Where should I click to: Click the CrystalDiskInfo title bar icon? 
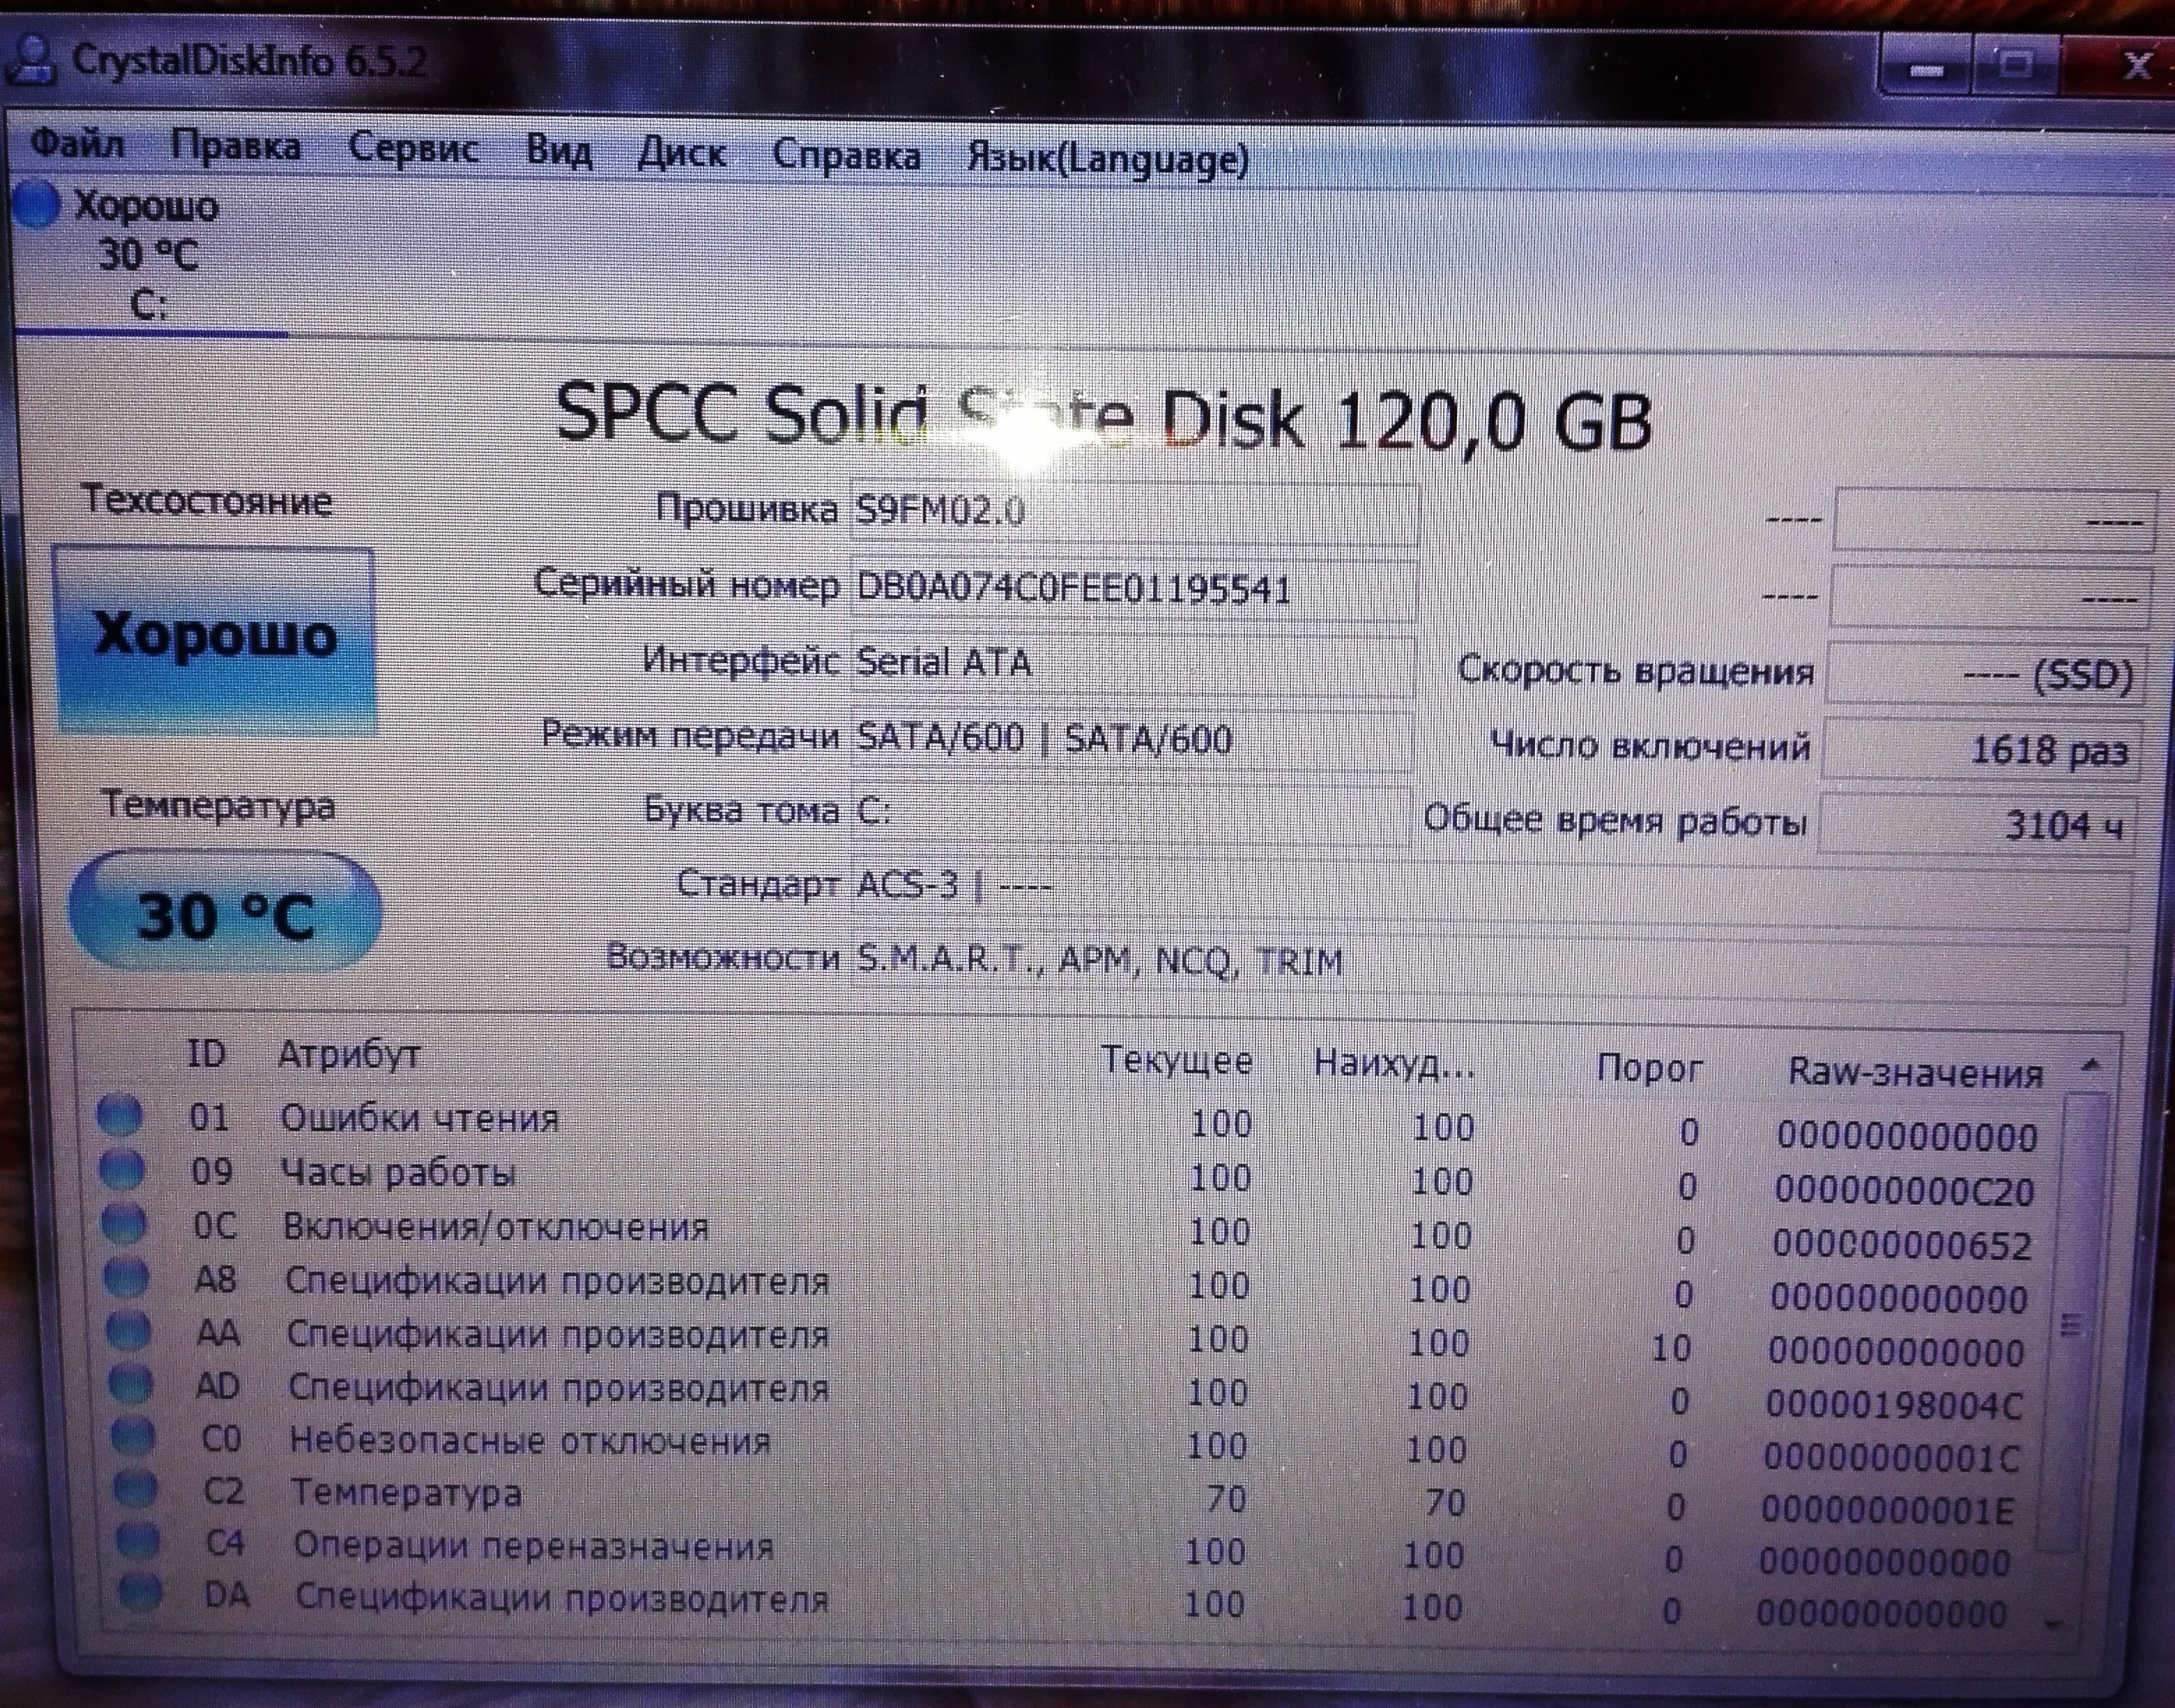[x=32, y=60]
